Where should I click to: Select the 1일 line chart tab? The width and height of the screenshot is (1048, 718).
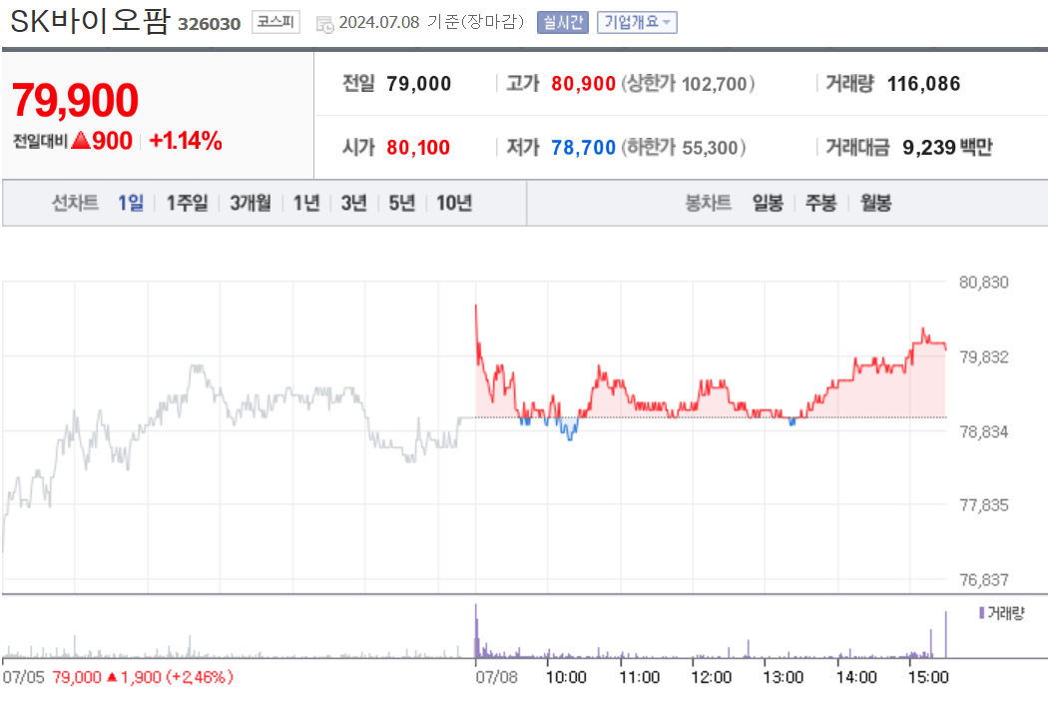point(131,203)
